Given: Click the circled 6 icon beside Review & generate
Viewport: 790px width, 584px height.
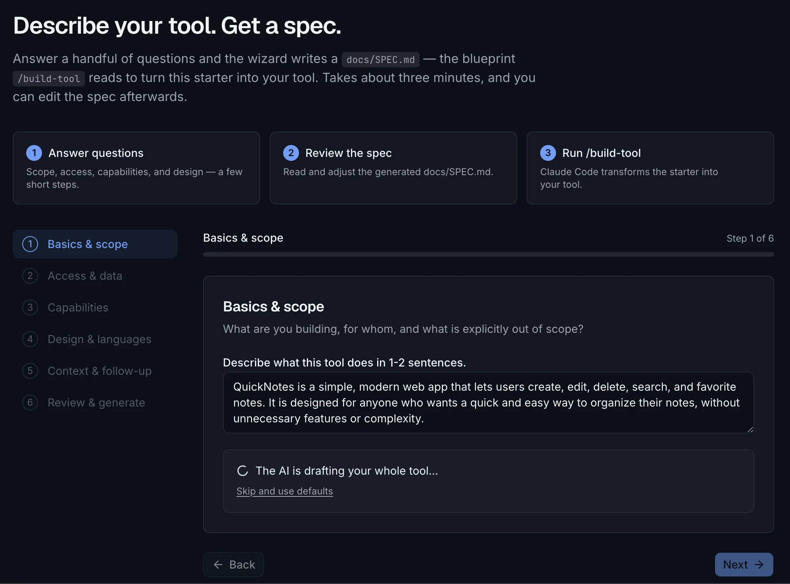Looking at the screenshot, I should 30,403.
